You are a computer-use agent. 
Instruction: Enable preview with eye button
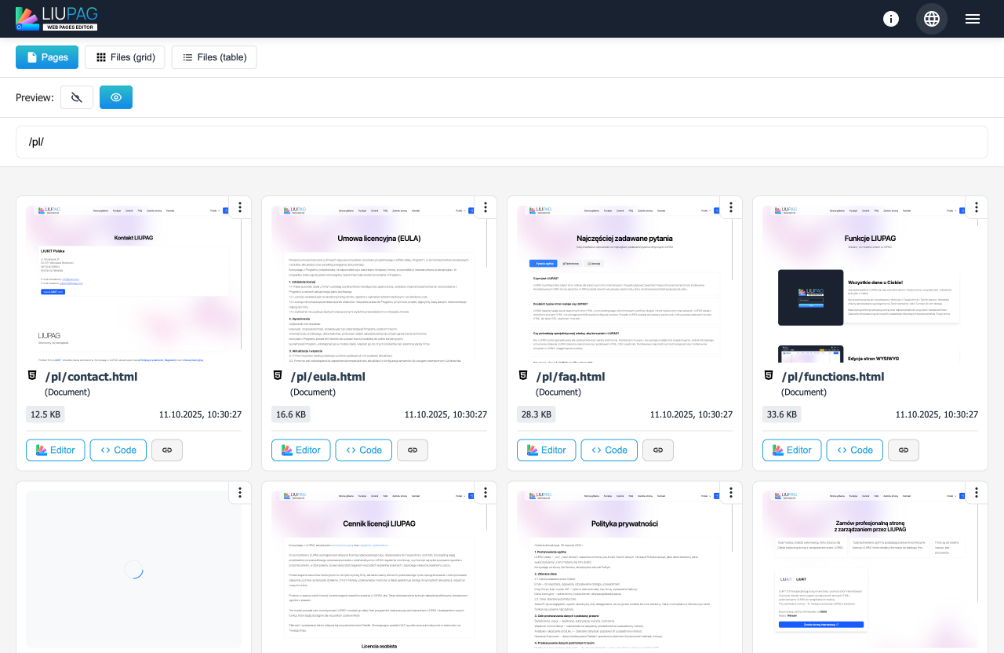tap(116, 97)
